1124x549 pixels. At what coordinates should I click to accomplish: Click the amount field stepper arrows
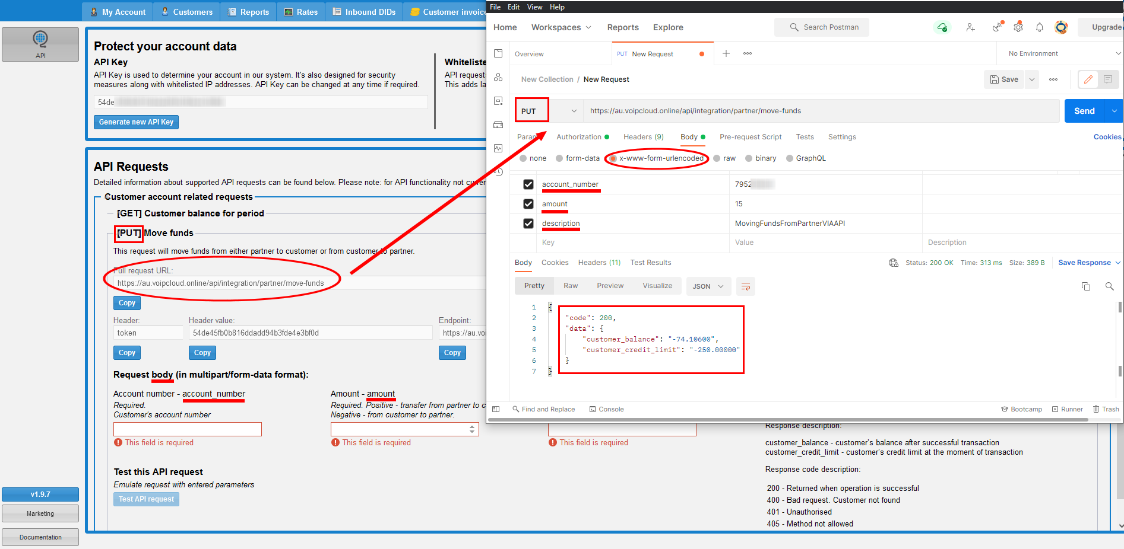click(x=473, y=429)
